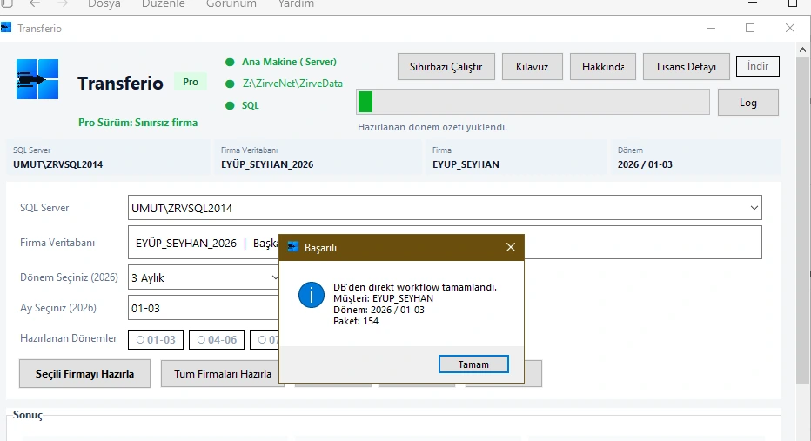Open Lisans Detayı license details

tap(687, 67)
